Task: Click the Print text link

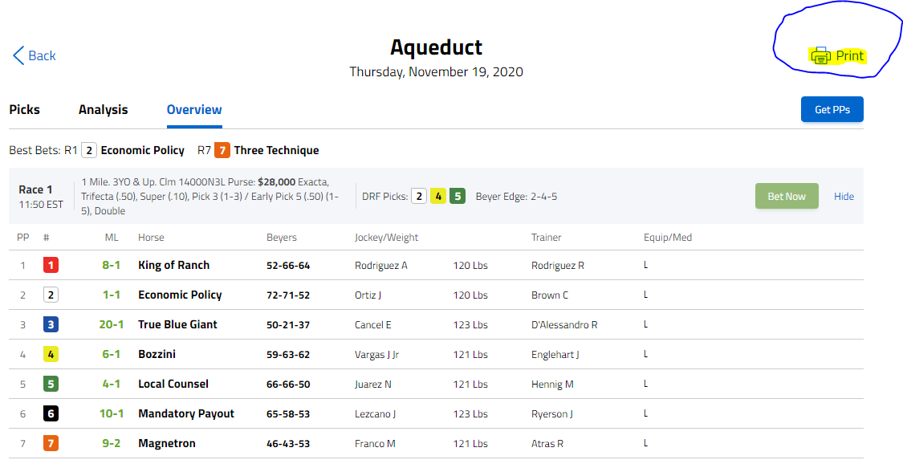Action: coord(849,56)
